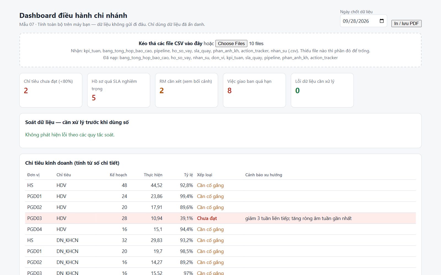
Task: Click the giảm 3 tuần liên tiếp warning
Action: click(299, 218)
